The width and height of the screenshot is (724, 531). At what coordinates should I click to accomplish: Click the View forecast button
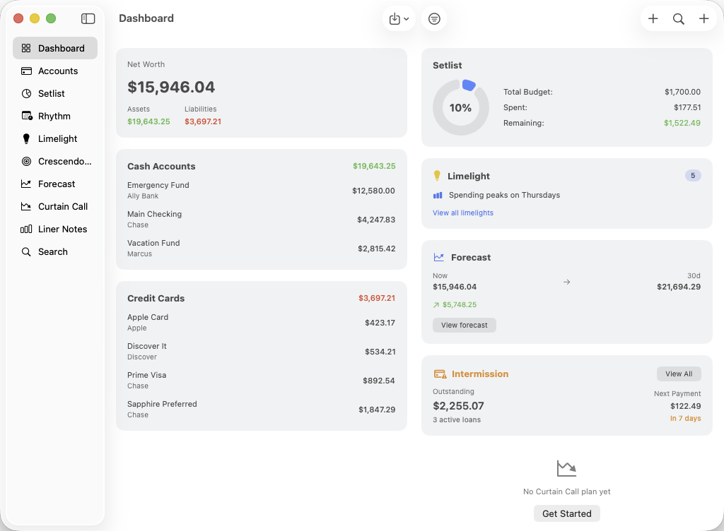[464, 325]
